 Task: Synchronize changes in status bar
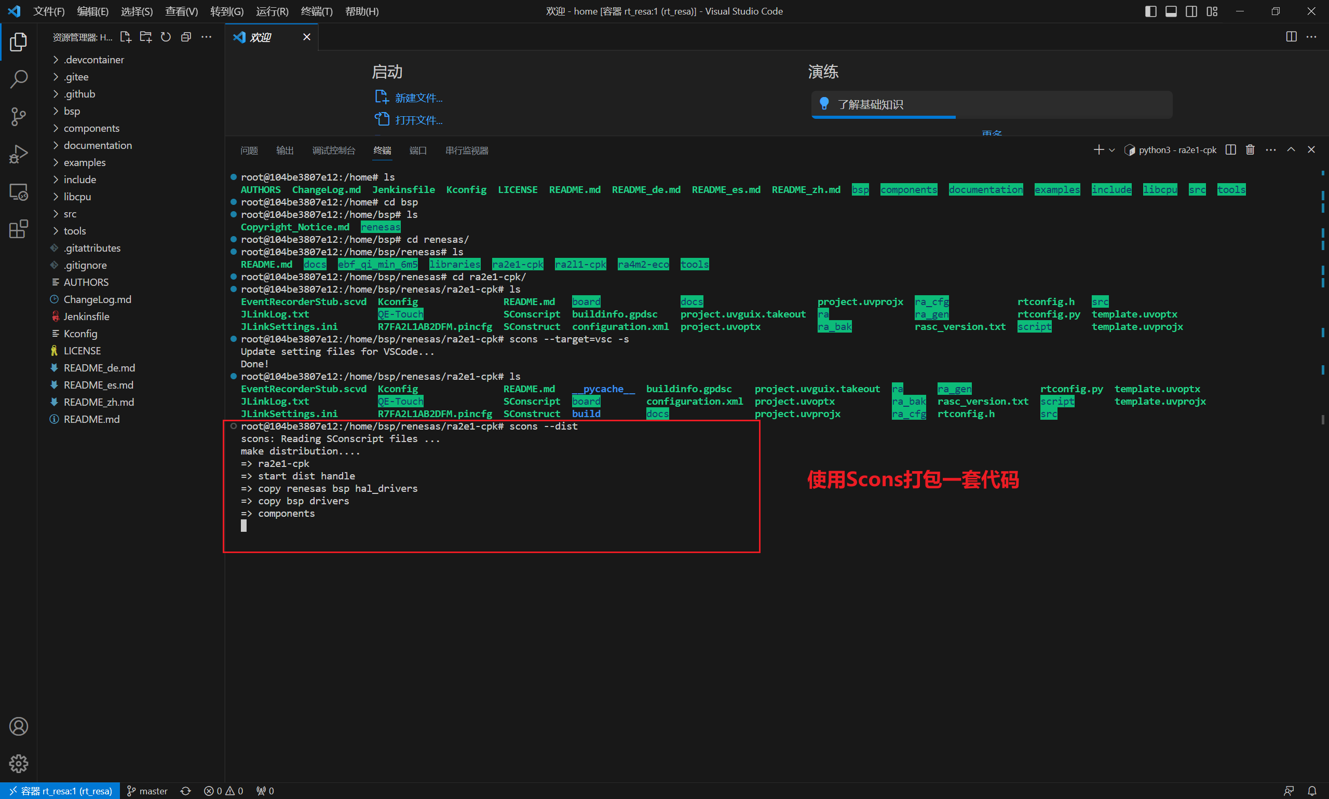[186, 791]
